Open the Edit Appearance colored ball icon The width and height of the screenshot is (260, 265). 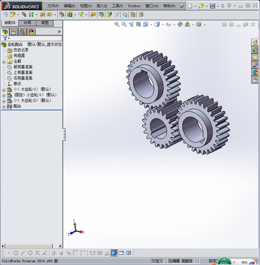point(180,24)
